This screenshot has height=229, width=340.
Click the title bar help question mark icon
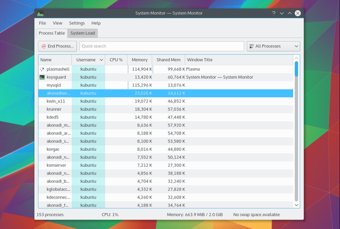(274, 13)
